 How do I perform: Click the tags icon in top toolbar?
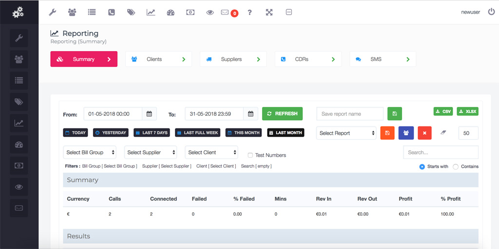pos(131,12)
